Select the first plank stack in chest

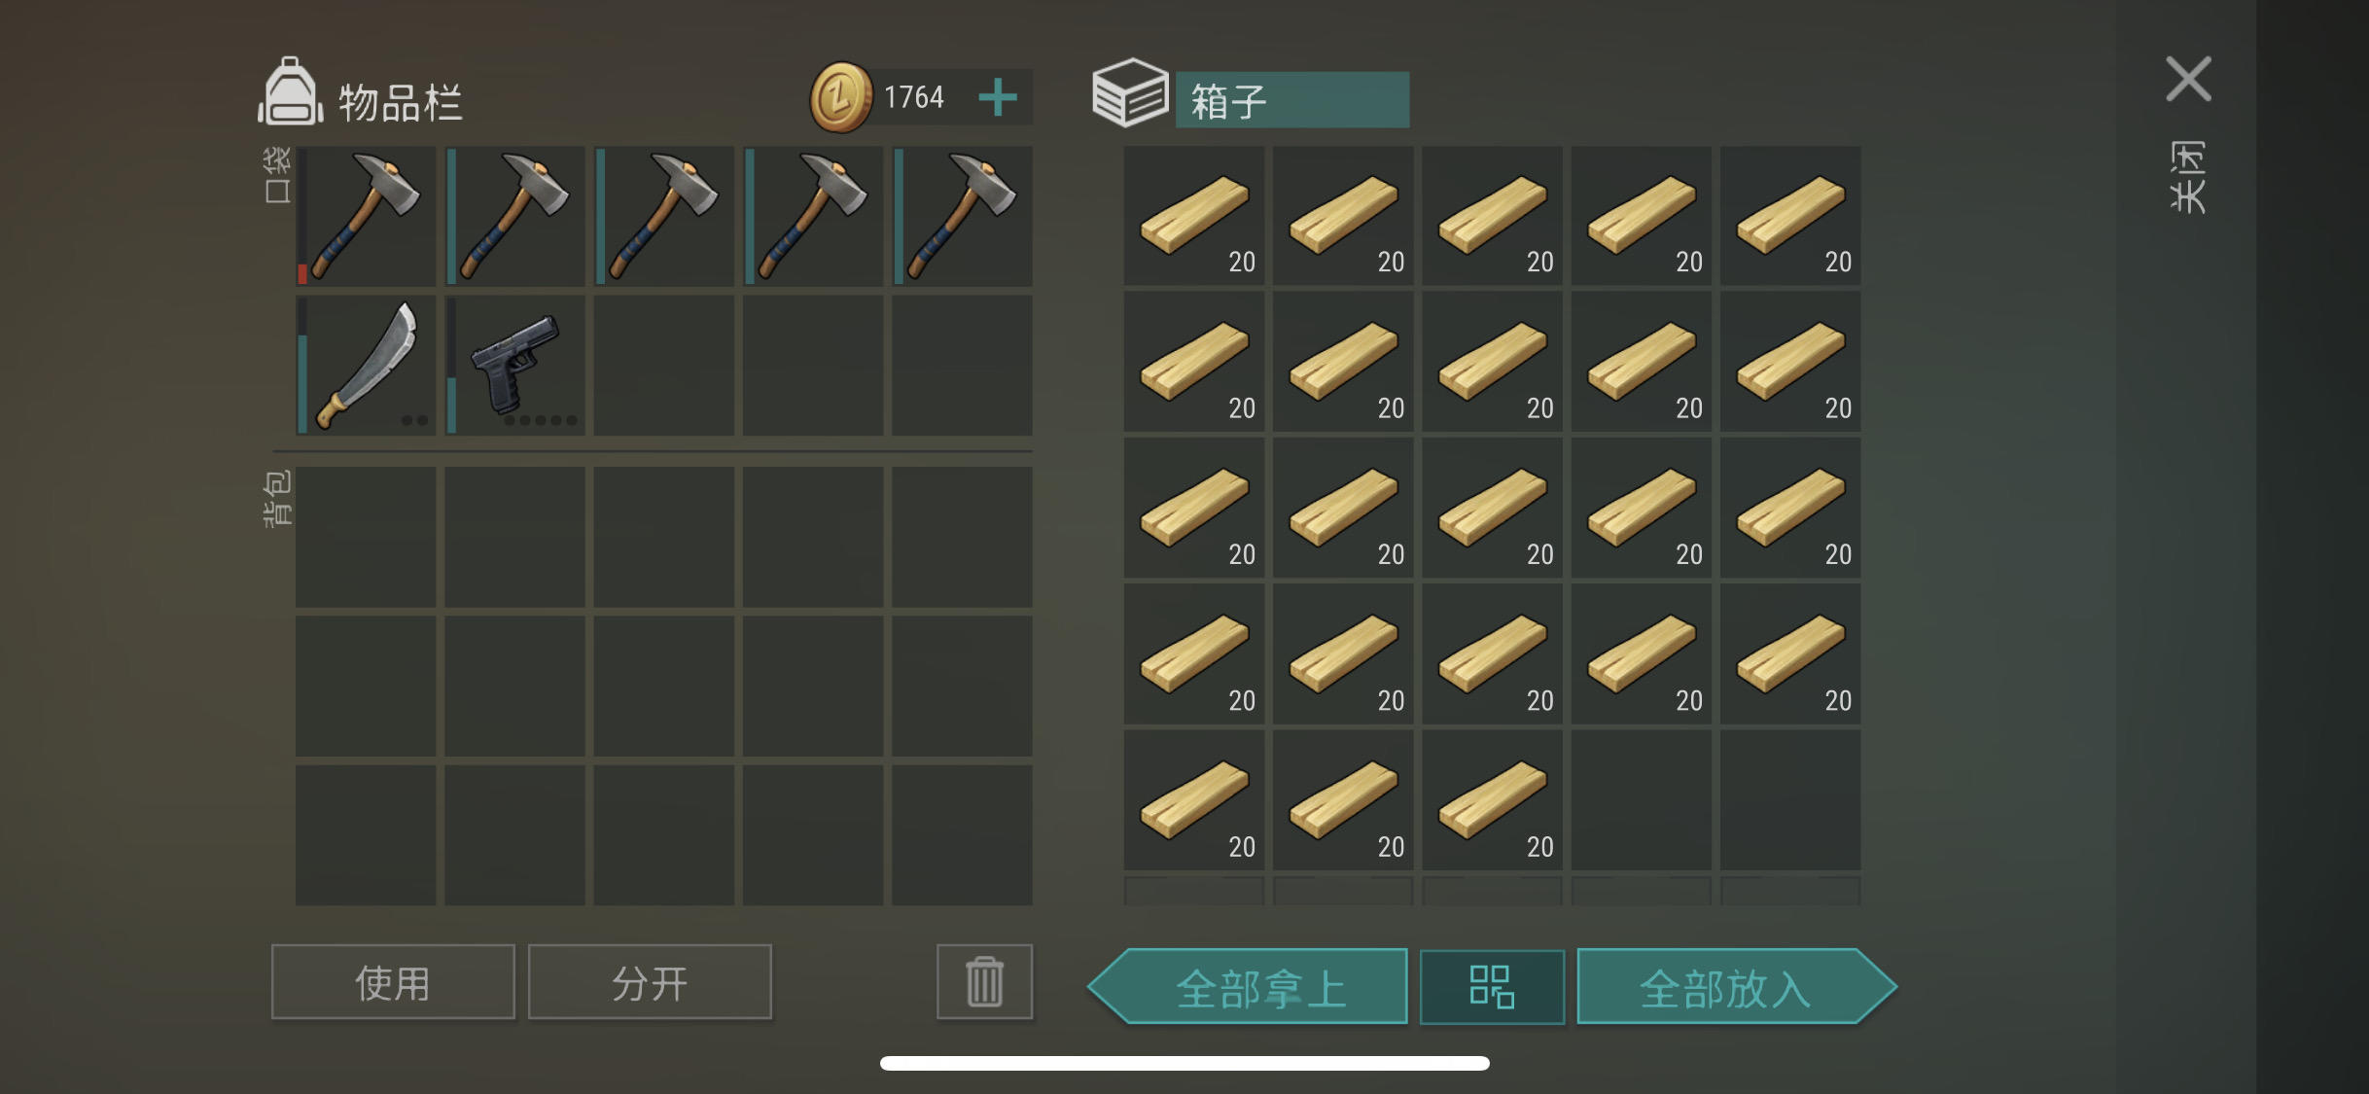coord(1194,216)
